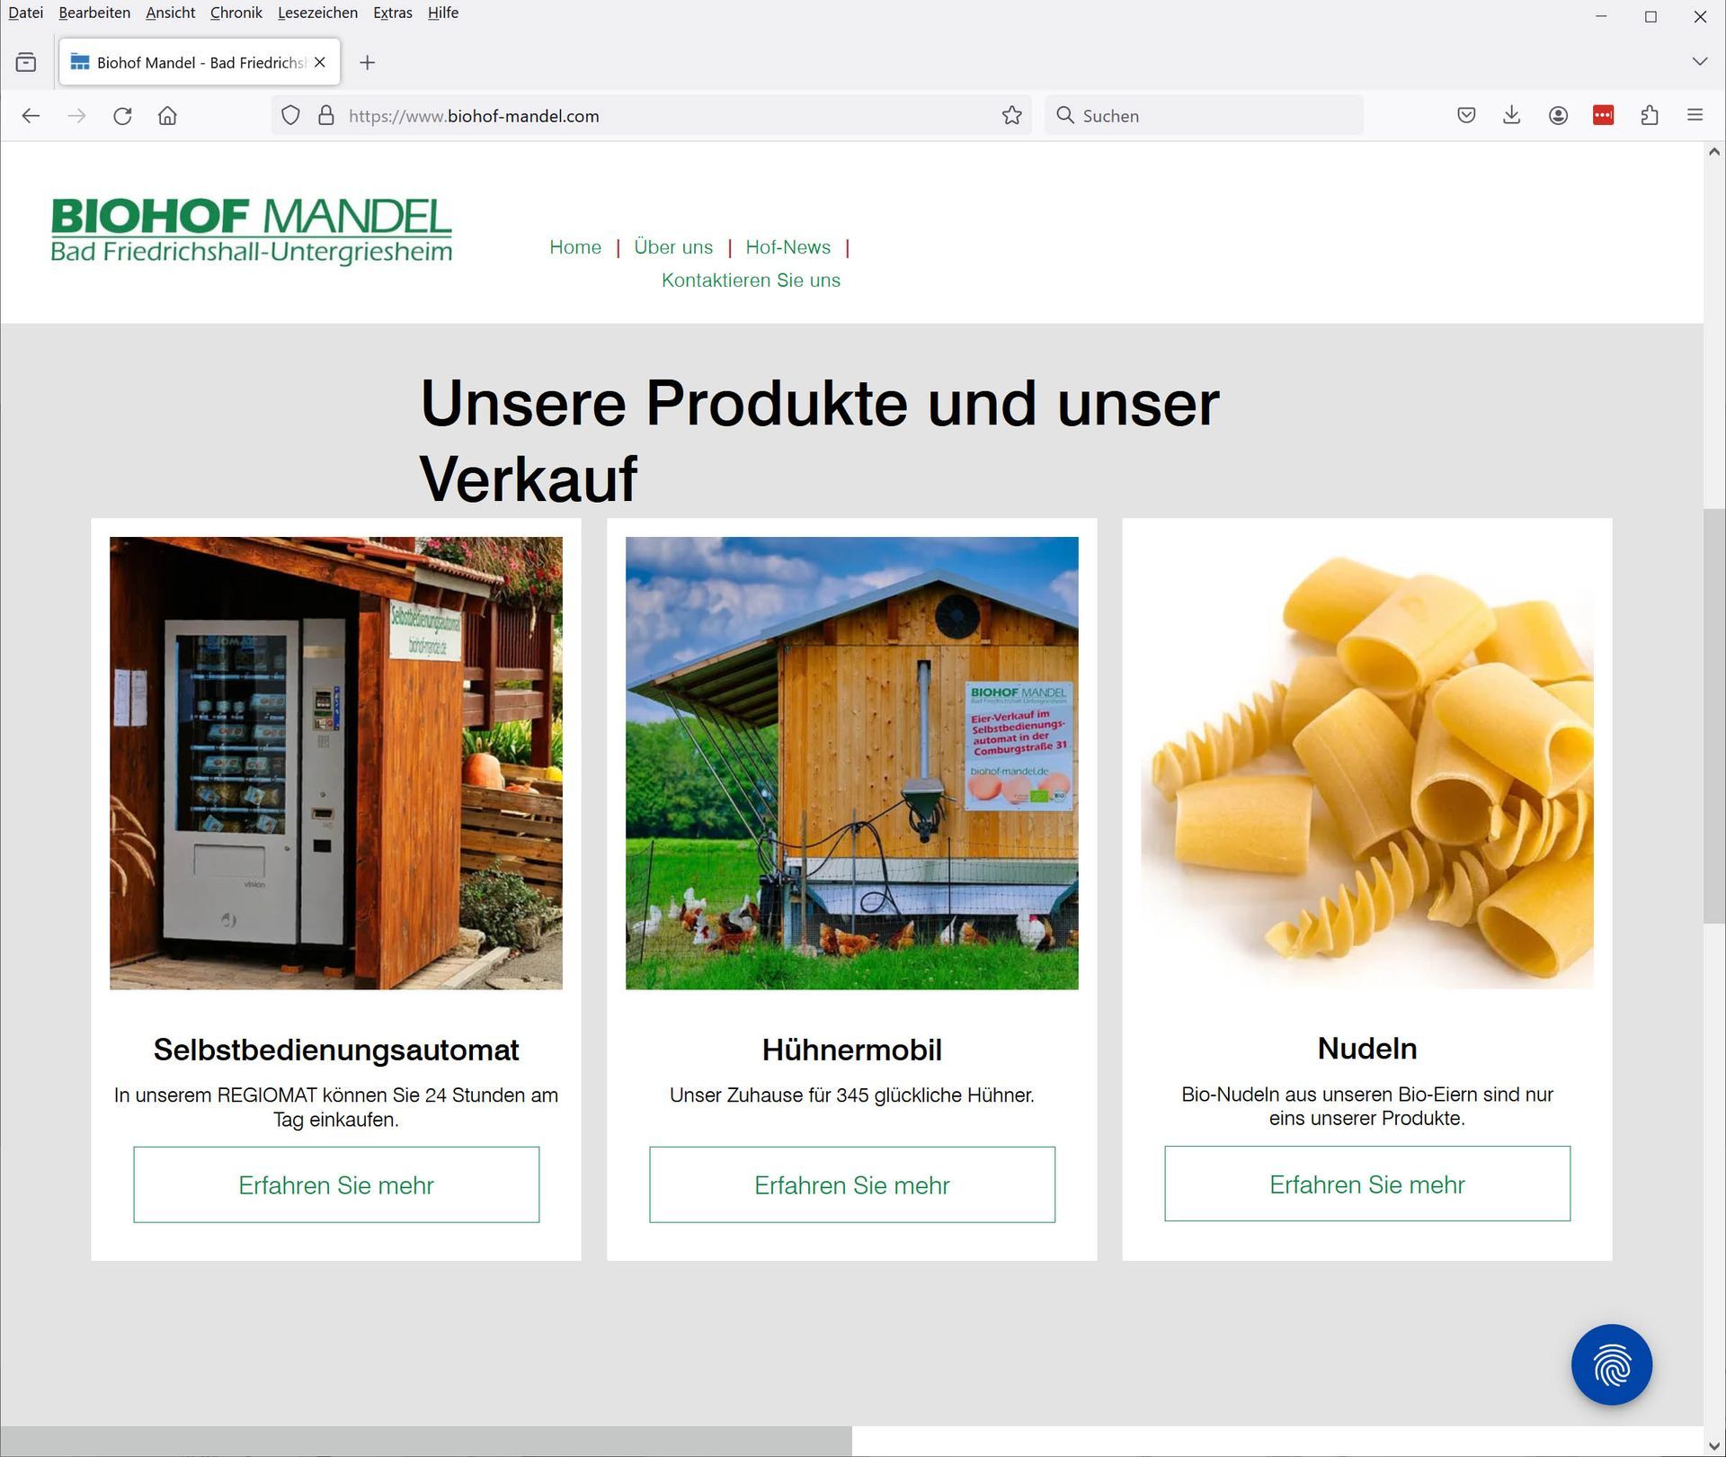The image size is (1726, 1457).
Task: Open the Downloads arrow icon
Action: click(1511, 115)
